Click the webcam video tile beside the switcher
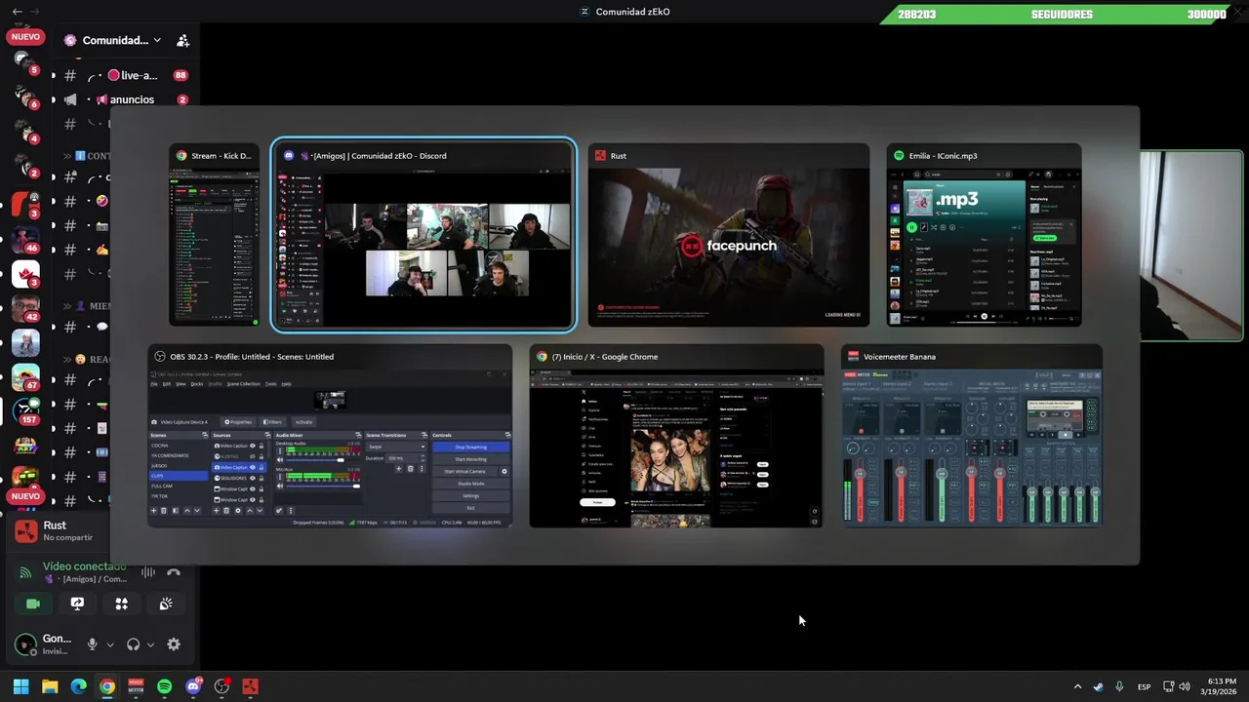Image resolution: width=1249 pixels, height=702 pixels. (1191, 245)
